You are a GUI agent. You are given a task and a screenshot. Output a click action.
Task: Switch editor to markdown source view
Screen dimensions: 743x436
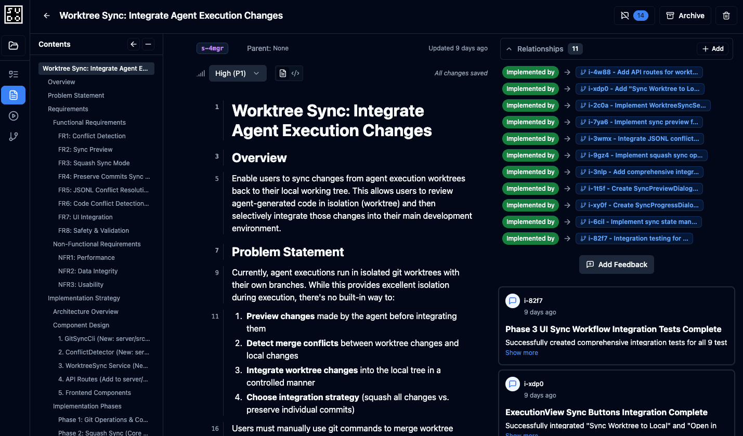pyautogui.click(x=295, y=73)
